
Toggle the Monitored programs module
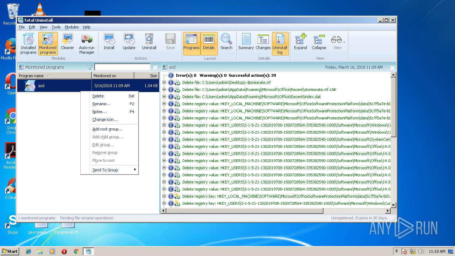coord(48,44)
